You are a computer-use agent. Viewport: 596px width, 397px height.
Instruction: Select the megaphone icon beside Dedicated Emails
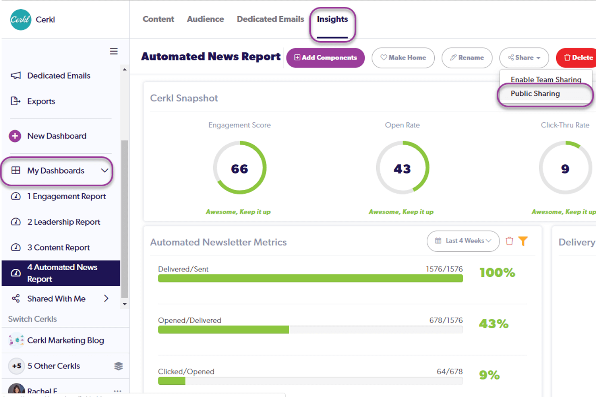coord(16,75)
